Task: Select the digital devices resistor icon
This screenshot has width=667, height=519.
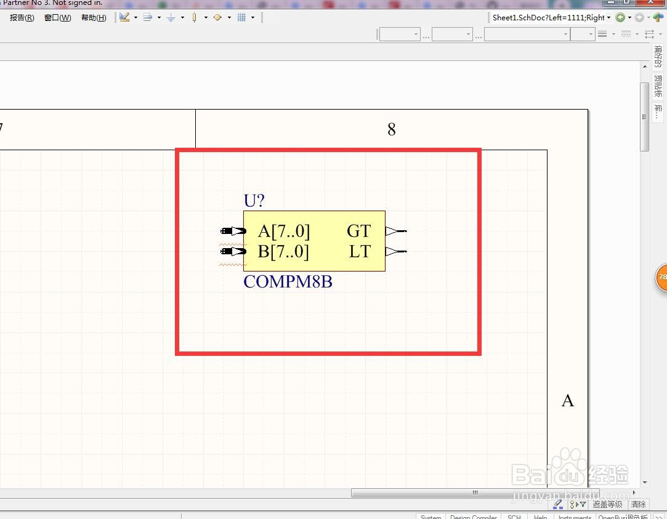Action: point(195,17)
